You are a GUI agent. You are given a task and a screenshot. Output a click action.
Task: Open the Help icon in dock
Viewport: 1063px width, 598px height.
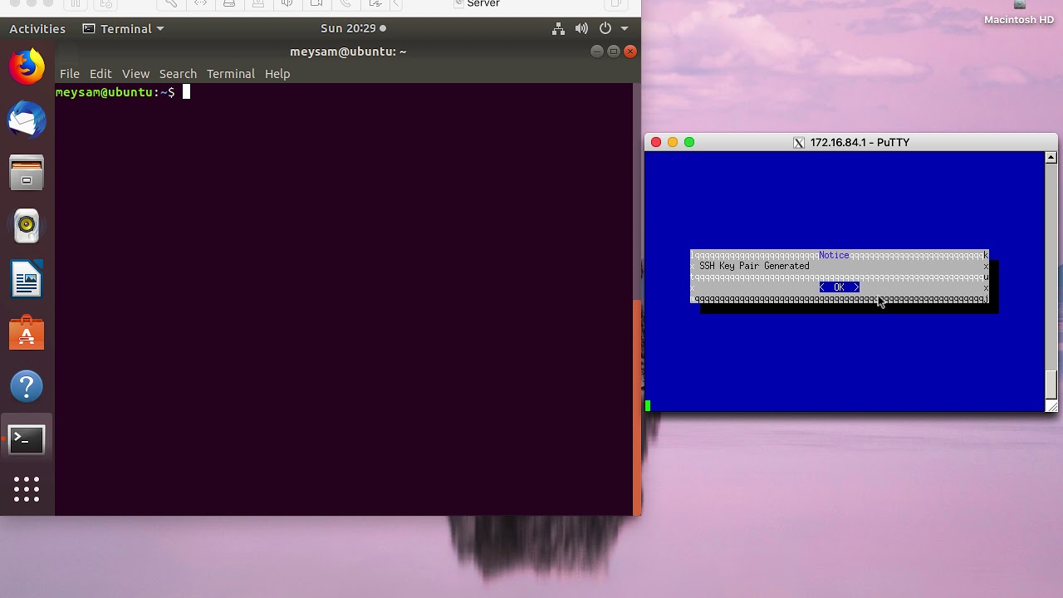click(x=27, y=386)
